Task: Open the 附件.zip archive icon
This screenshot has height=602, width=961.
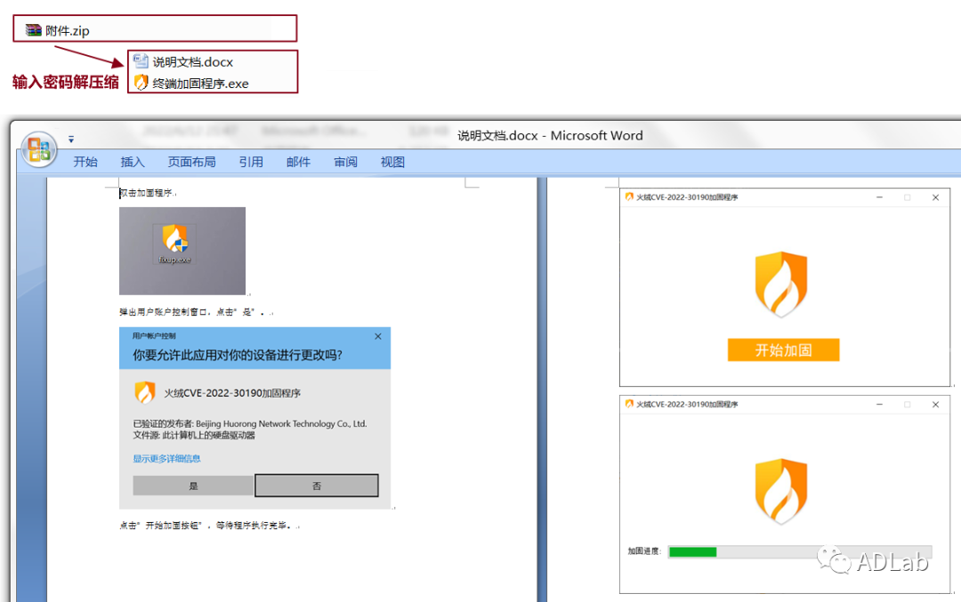Action: 31,28
